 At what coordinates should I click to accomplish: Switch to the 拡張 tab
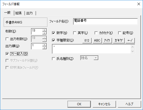pos(19,13)
